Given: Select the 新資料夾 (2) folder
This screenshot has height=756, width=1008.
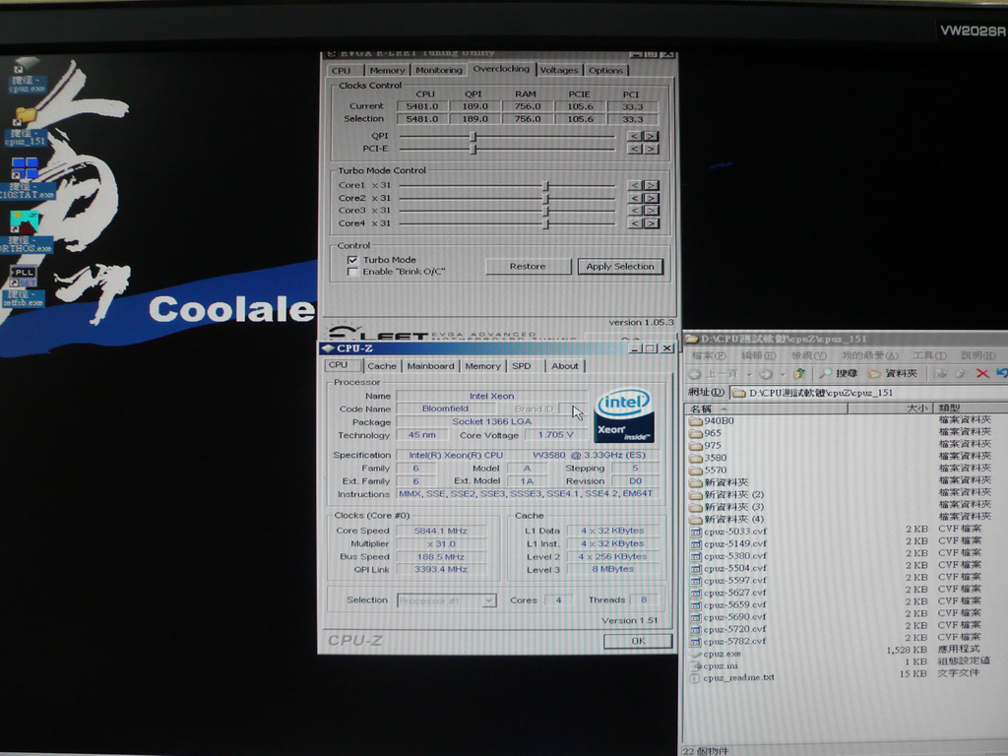Looking at the screenshot, I should pos(726,494).
